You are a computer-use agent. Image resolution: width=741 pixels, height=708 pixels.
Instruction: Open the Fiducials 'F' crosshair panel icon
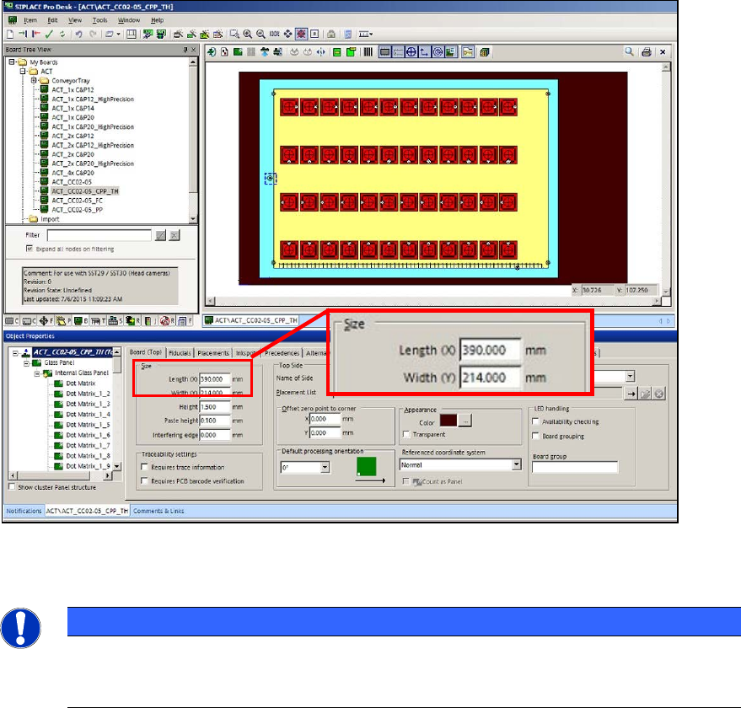pyautogui.click(x=46, y=321)
